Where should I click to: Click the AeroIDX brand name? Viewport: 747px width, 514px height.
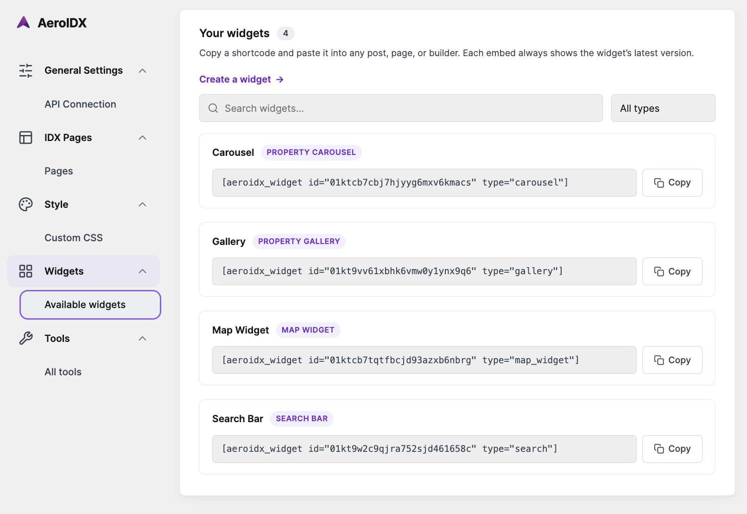[62, 23]
